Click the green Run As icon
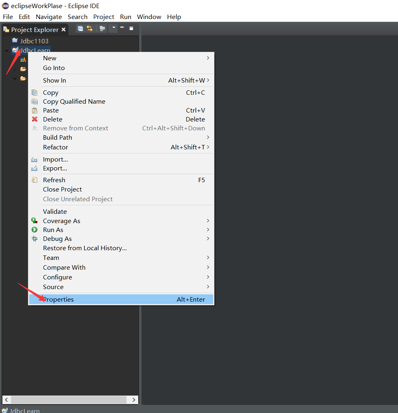This screenshot has width=398, height=413. click(34, 230)
